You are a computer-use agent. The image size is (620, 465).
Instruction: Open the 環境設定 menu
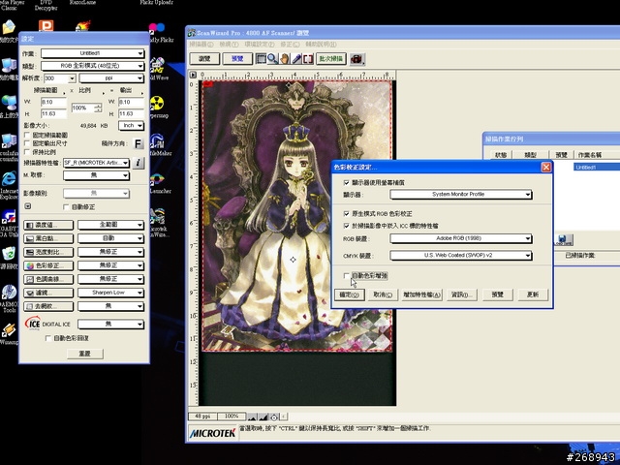(x=260, y=45)
